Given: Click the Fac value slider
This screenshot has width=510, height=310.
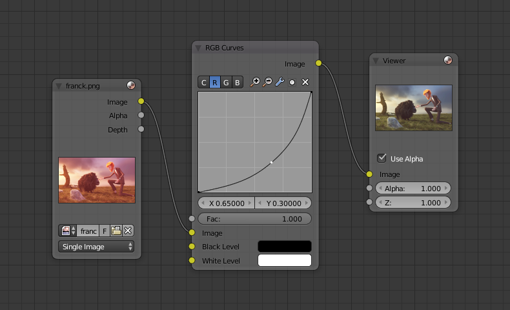Looking at the screenshot, I should pos(254,219).
